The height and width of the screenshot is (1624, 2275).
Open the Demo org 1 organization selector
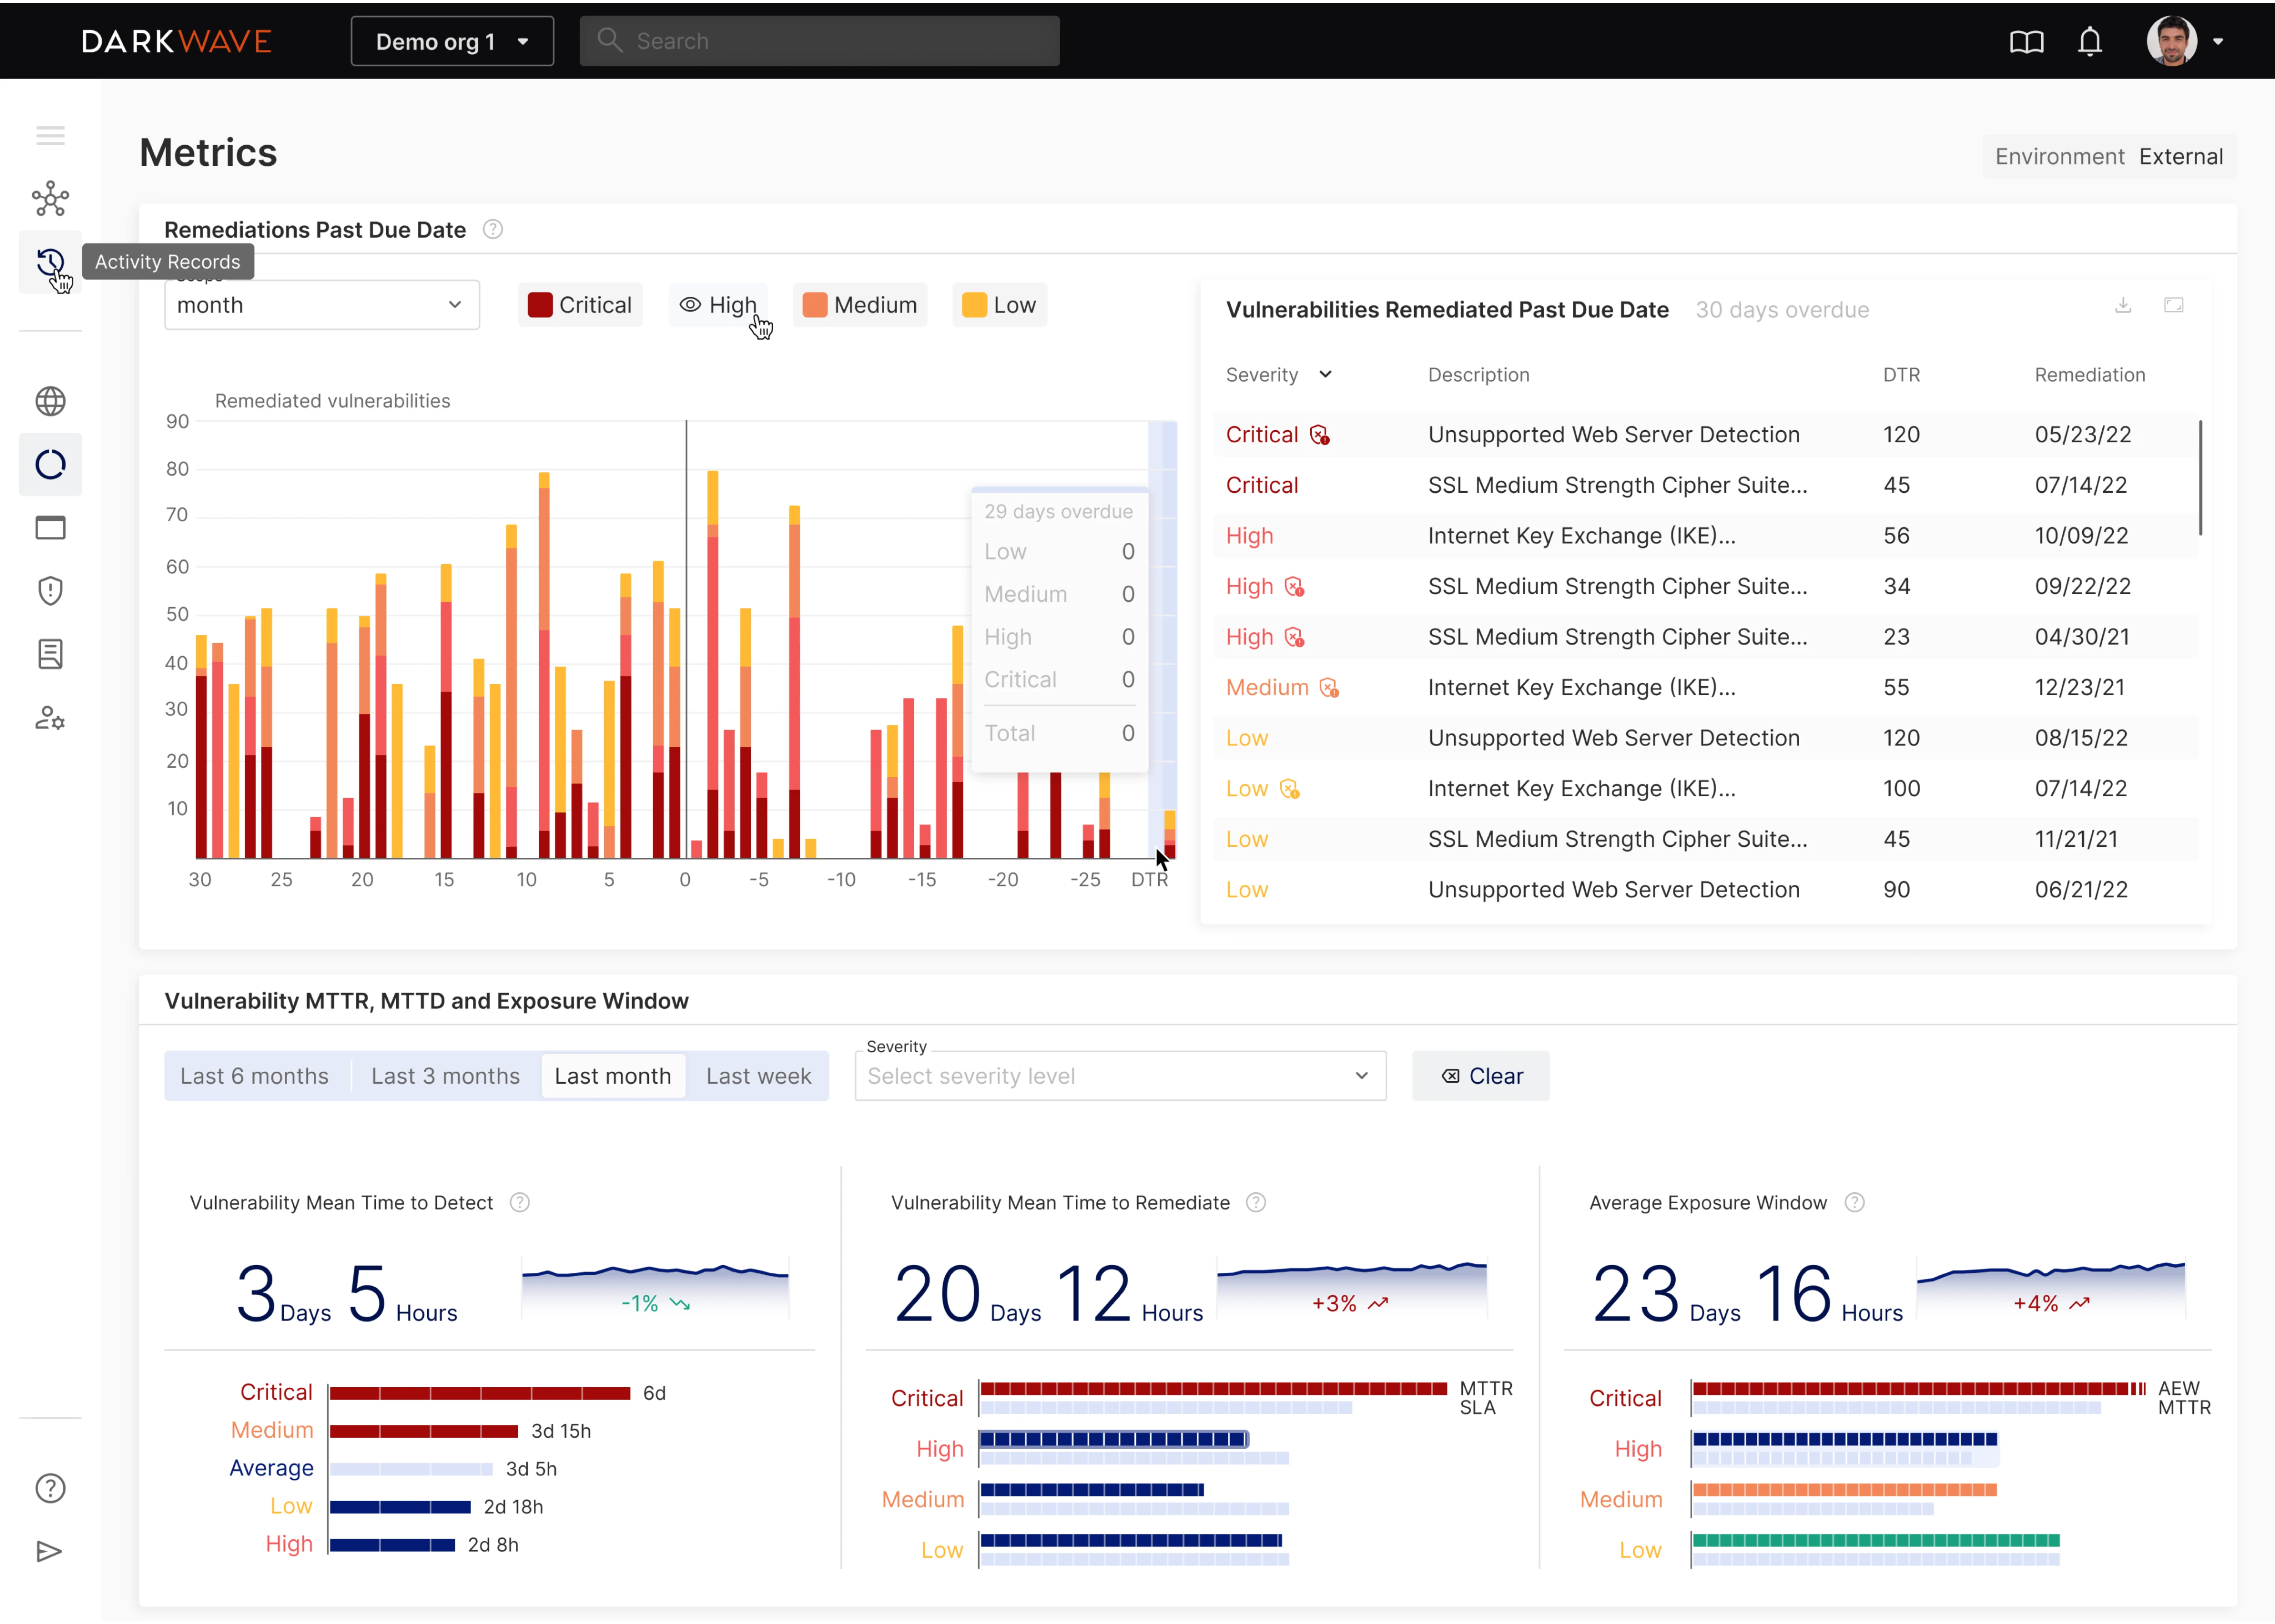[x=452, y=41]
